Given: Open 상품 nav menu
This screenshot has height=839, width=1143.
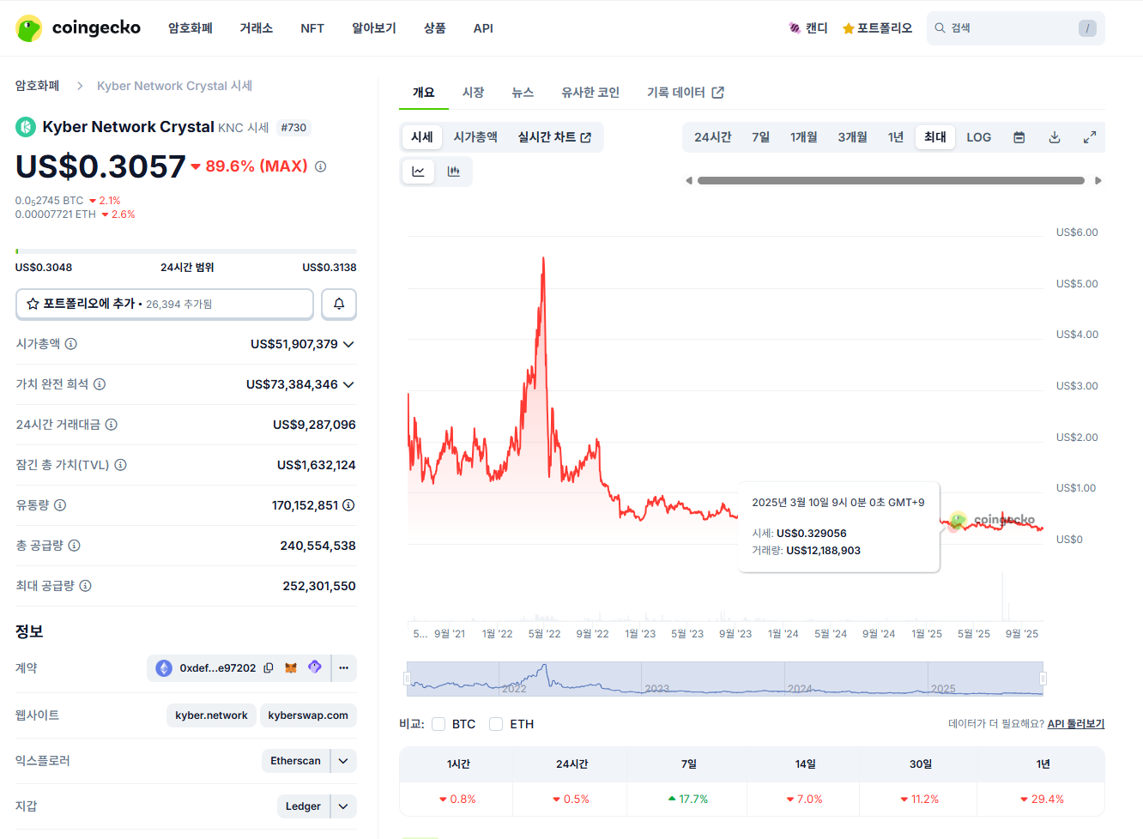Looking at the screenshot, I should tap(435, 28).
